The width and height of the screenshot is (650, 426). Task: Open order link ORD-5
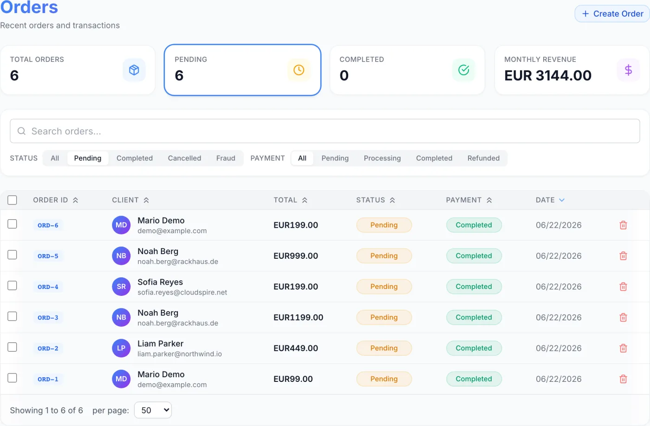(48, 256)
